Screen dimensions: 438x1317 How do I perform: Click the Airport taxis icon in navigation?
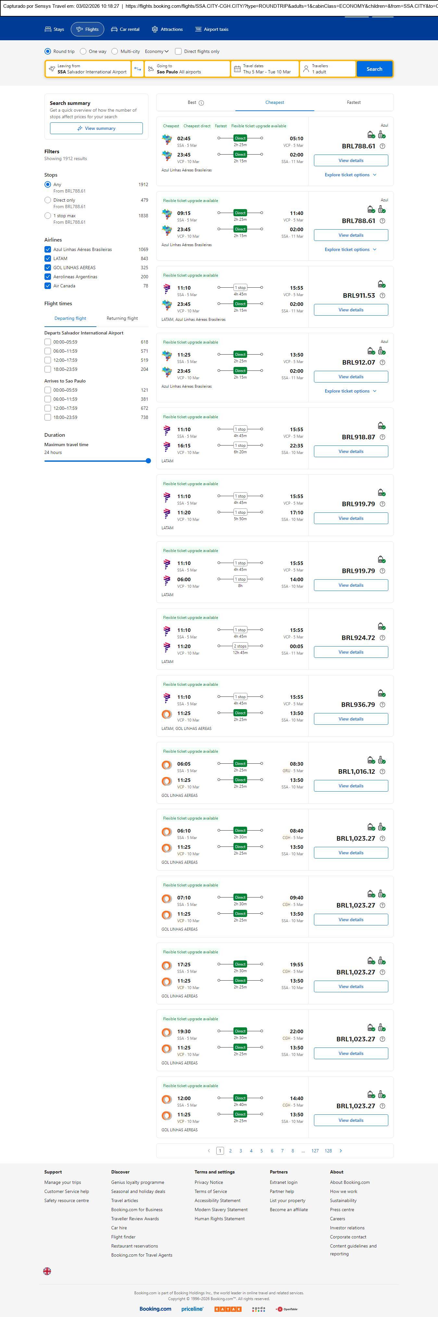[198, 30]
